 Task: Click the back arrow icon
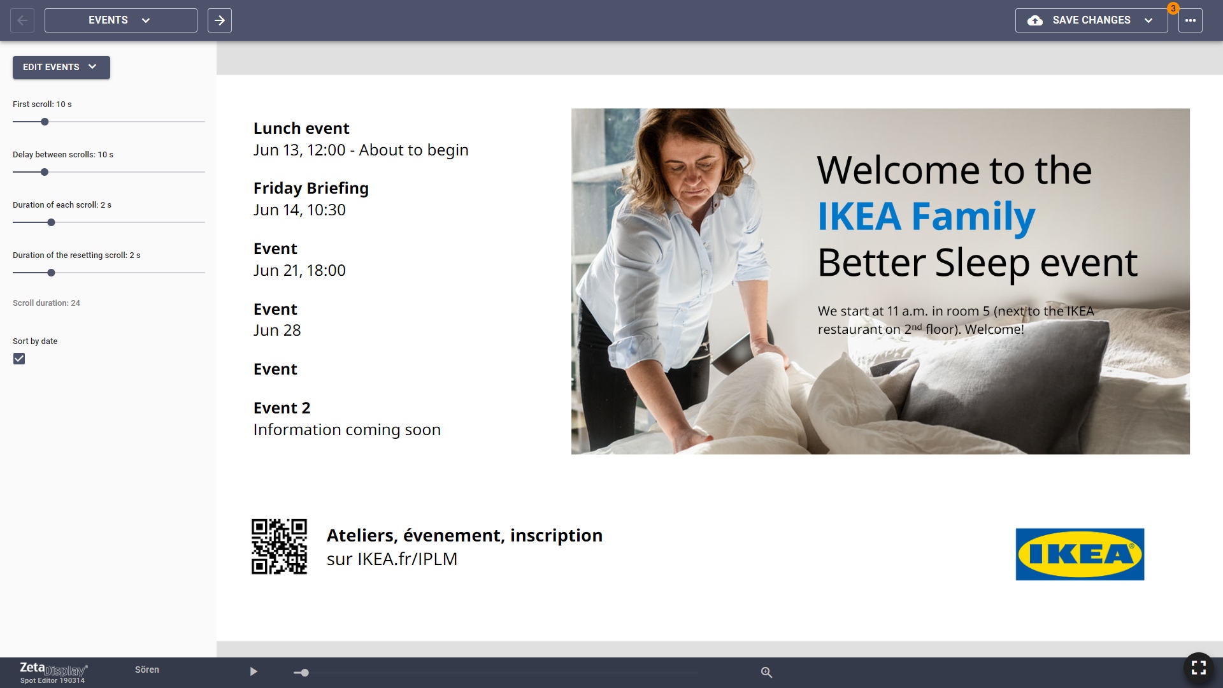[22, 20]
